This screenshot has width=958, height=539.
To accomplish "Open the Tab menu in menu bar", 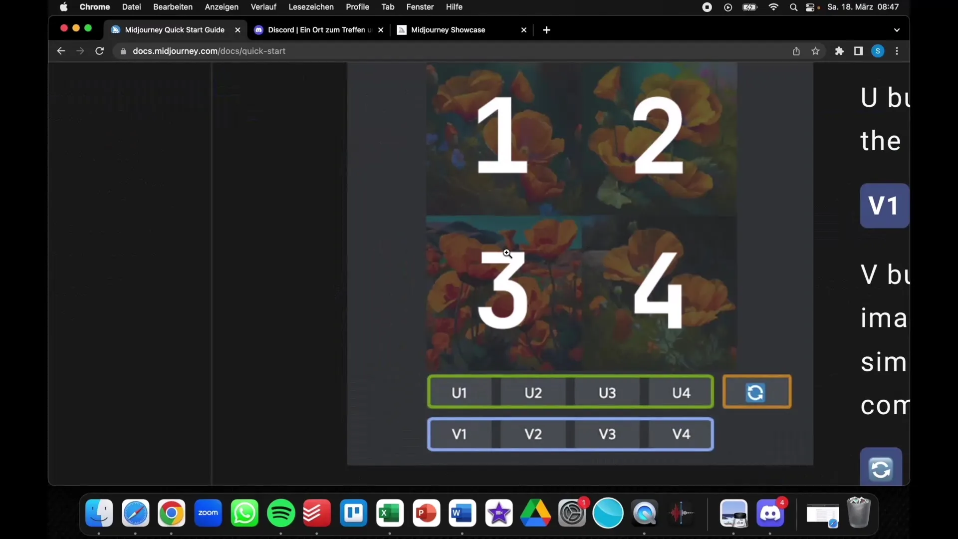I will click(x=388, y=7).
